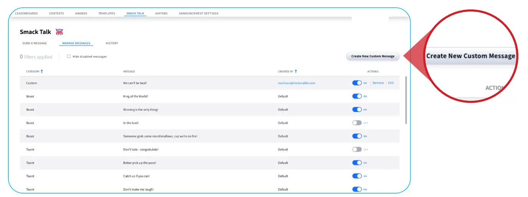Image resolution: width=528 pixels, height=197 pixels.
Task: Select "Don't hate - congratulate!" text
Action: pyautogui.click(x=141, y=149)
